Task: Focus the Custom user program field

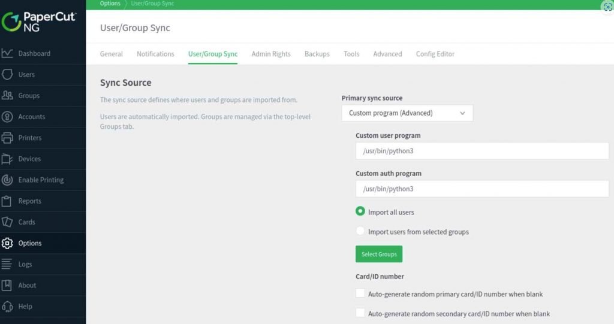Action: pos(482,151)
